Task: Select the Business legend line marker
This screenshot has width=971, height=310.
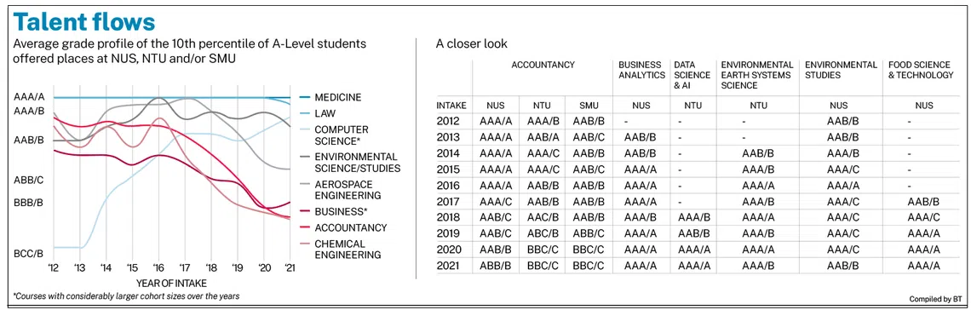Action: (x=301, y=211)
